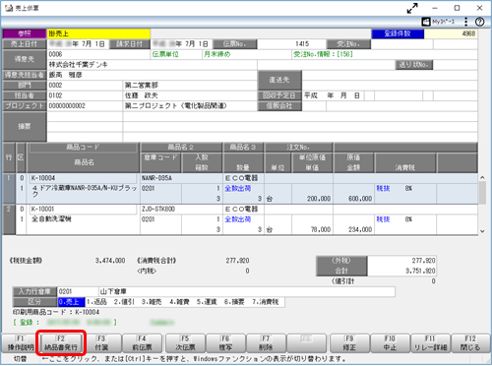
Task: Click F3 付箋 button
Action: (101, 343)
